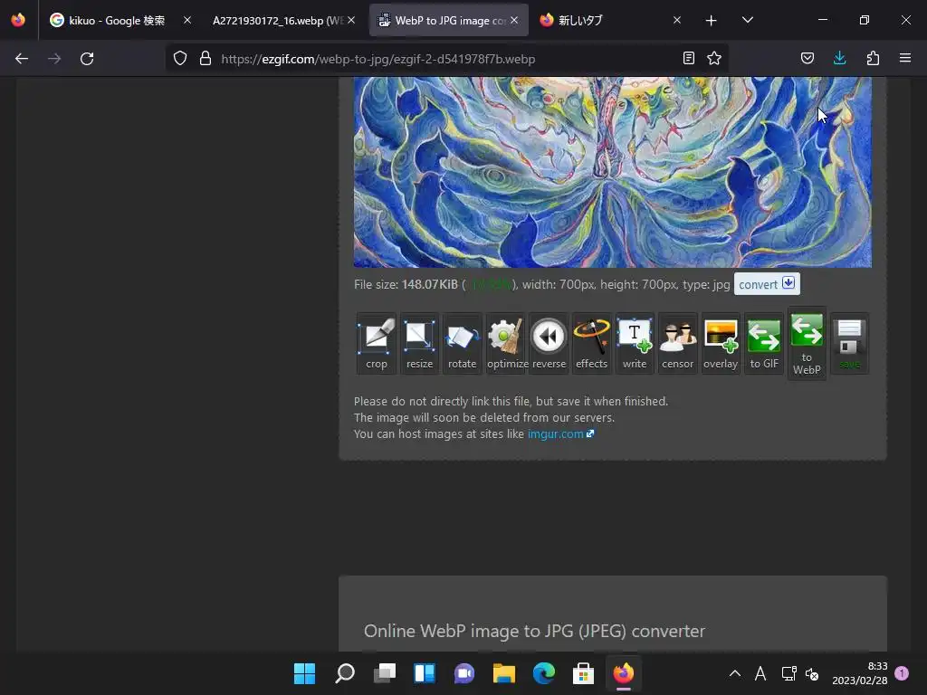
Task: Save the converted image
Action: click(x=849, y=344)
